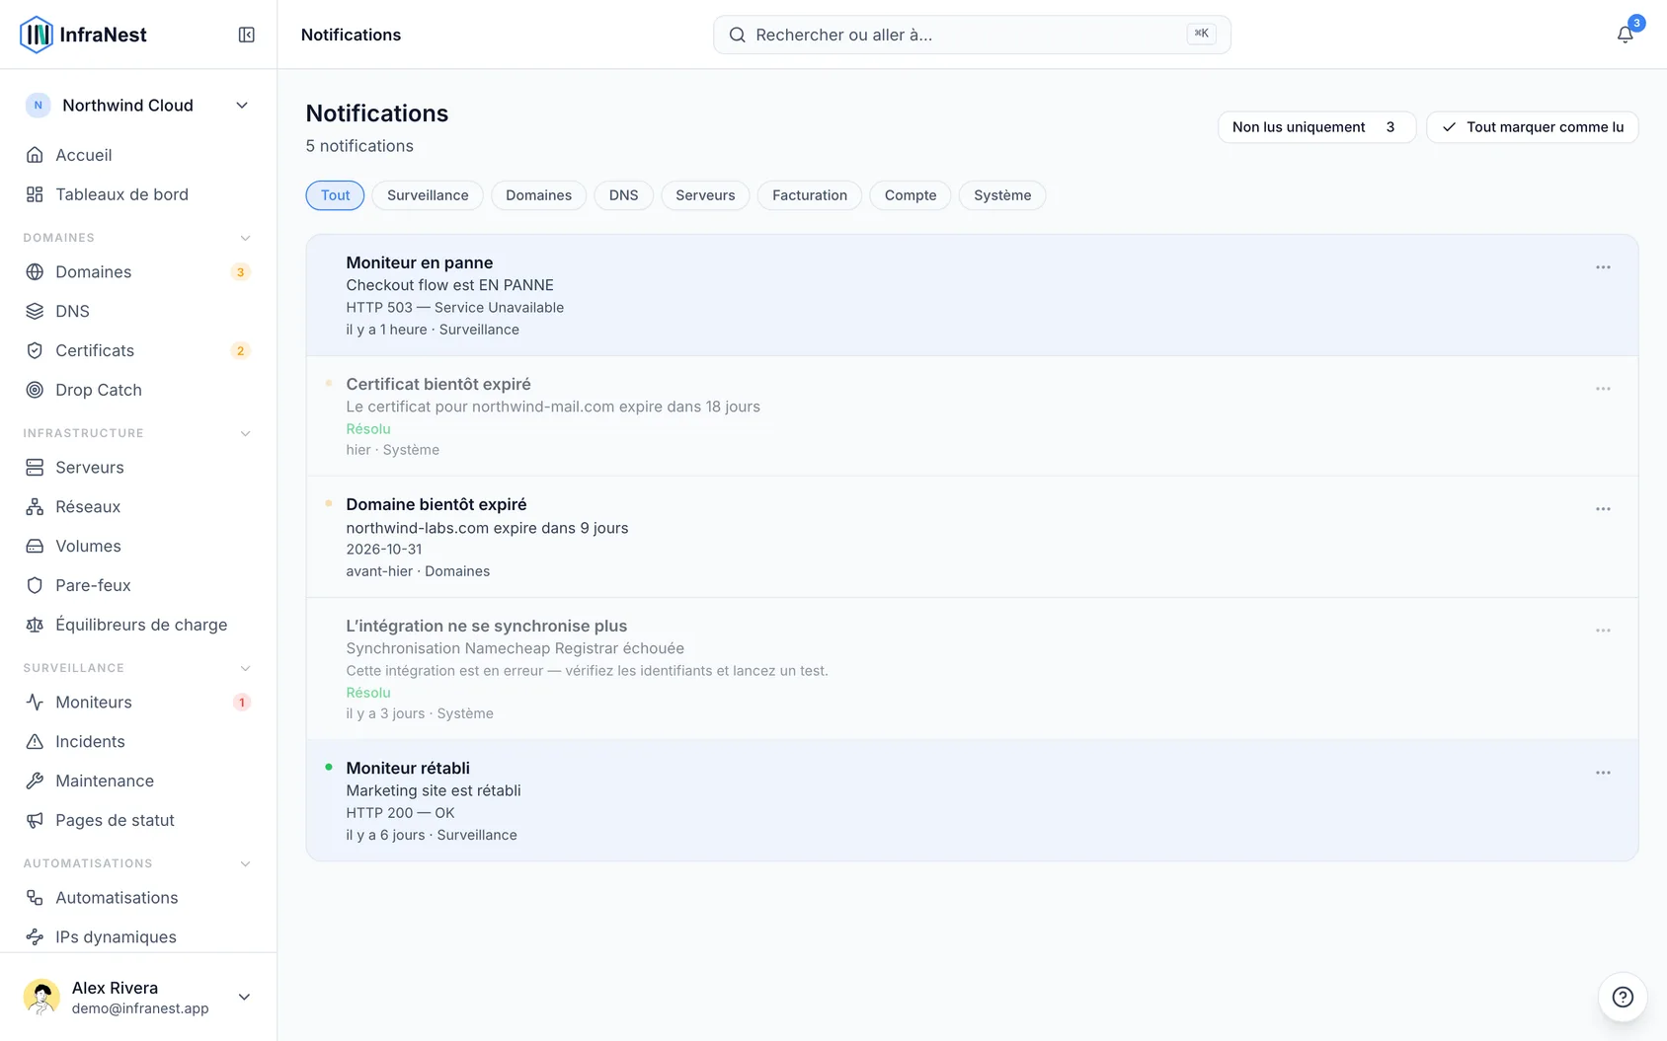Image resolution: width=1667 pixels, height=1041 pixels.
Task: Open the Moniteurs sidebar link
Action: (138, 702)
